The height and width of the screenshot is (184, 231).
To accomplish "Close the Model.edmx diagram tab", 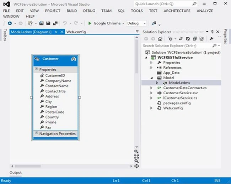I will (x=62, y=32).
